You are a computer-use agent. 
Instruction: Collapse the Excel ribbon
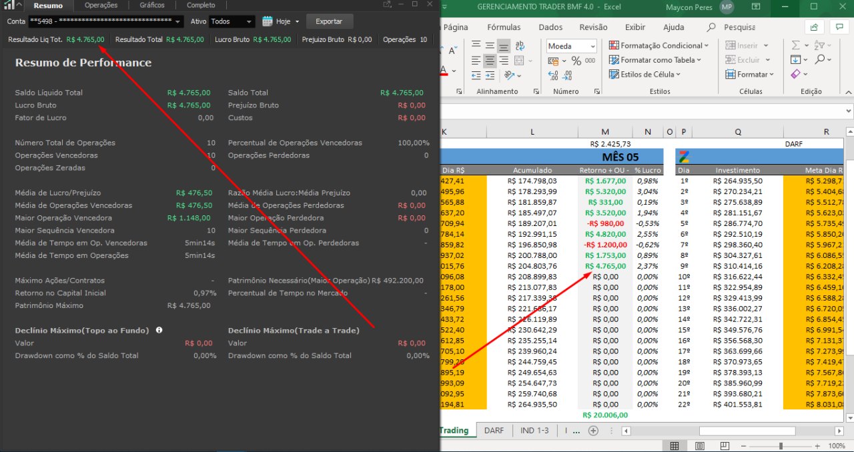(847, 91)
